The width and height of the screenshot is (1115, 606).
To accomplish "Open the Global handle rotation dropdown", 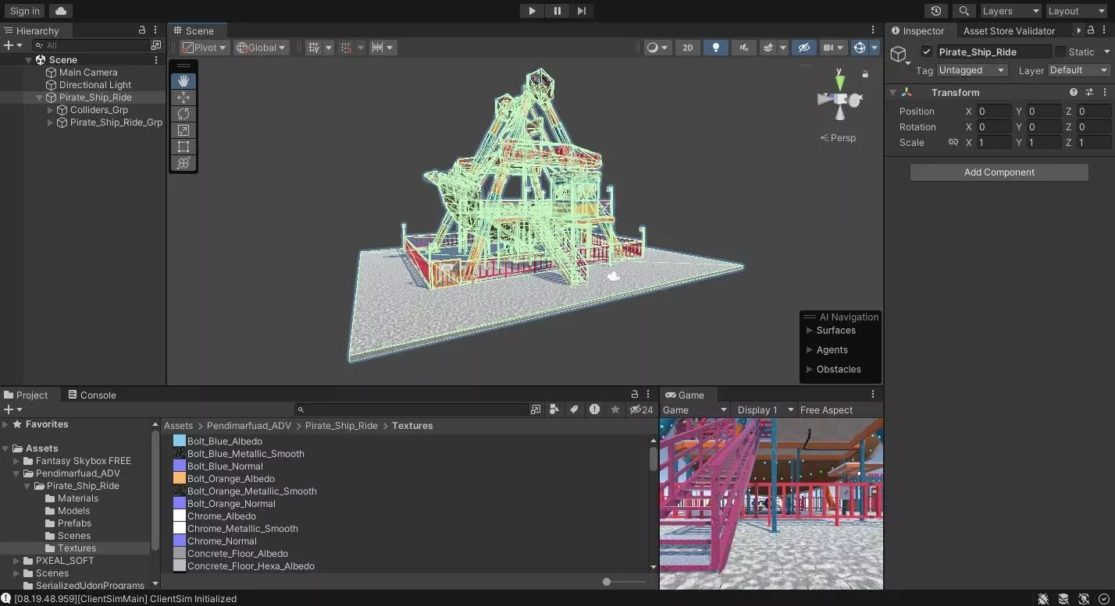I will [262, 48].
